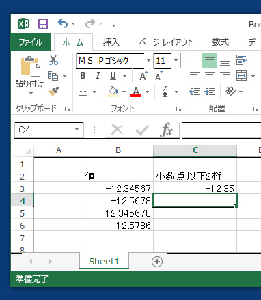Click merge and center icon
Viewport: 261px width, 300px height.
[241, 76]
